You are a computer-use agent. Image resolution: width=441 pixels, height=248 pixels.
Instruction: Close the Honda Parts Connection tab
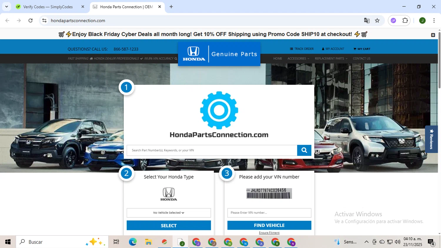point(160,7)
